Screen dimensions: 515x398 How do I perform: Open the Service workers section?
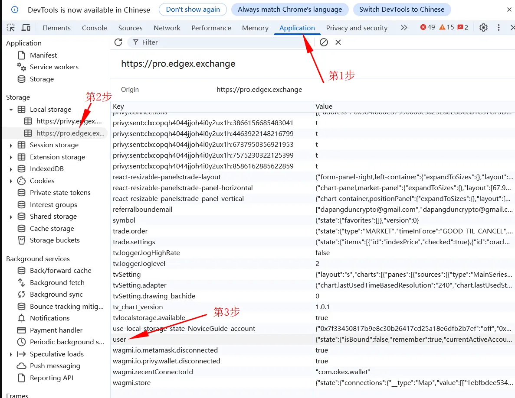pos(55,67)
